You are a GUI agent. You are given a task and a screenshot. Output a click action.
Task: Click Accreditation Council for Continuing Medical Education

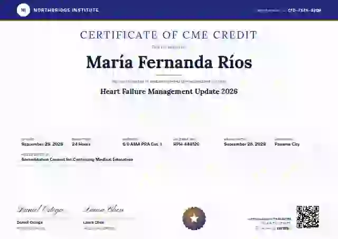(x=77, y=159)
